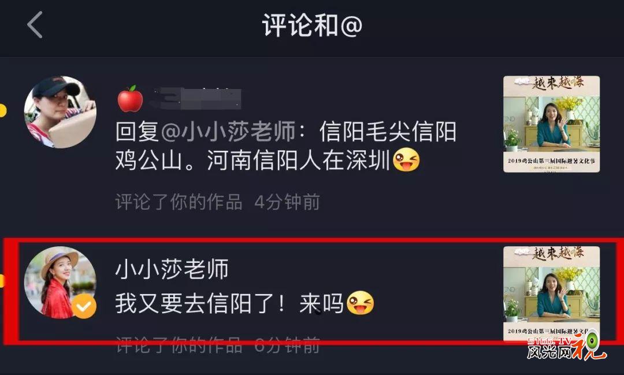Screen dimensions: 624x375
Task: Tap the yellow unread dot by second comment
Action: pos(2,281)
